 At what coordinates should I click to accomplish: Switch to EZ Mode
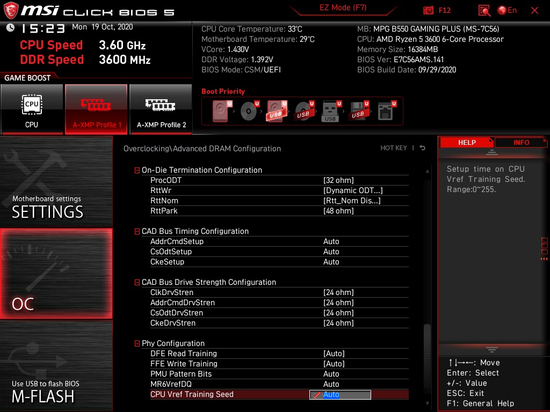pyautogui.click(x=343, y=9)
